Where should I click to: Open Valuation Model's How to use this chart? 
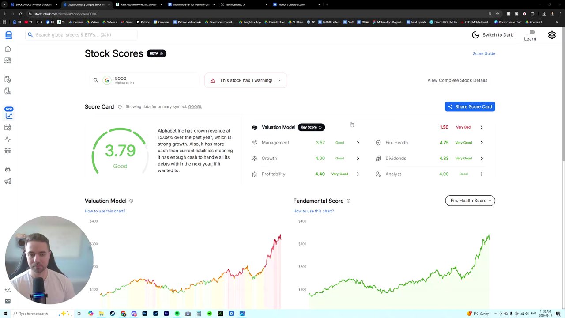tap(105, 211)
